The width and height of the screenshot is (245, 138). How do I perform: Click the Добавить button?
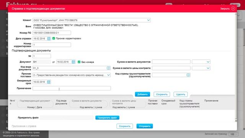(142, 94)
